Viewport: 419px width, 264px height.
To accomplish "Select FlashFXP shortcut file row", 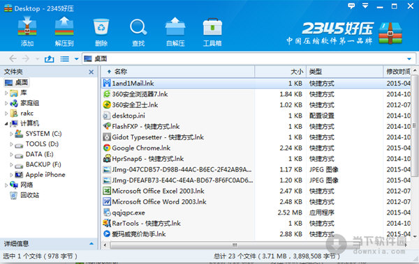I will pos(256,126).
